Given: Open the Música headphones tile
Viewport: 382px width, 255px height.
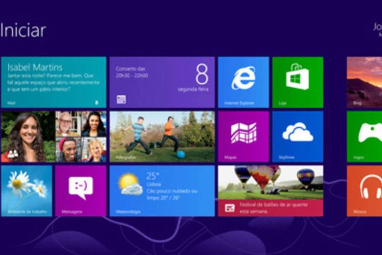Looking at the screenshot, I should tap(365, 191).
